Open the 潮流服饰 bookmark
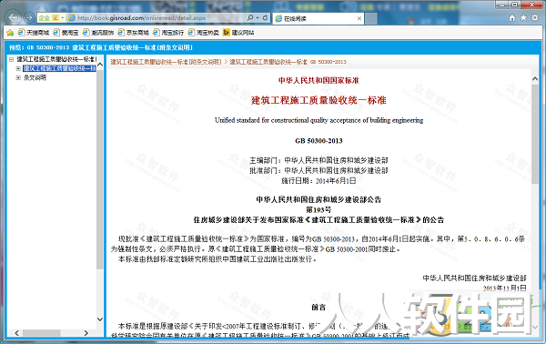546x344 pixels. coord(98,33)
